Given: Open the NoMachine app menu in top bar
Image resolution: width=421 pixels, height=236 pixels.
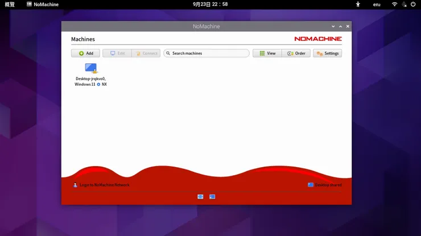Looking at the screenshot, I should pyautogui.click(x=43, y=5).
